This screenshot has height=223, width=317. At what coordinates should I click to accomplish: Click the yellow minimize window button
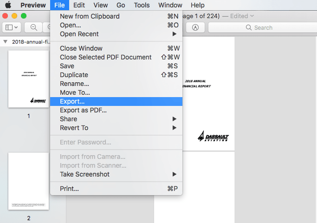15,16
